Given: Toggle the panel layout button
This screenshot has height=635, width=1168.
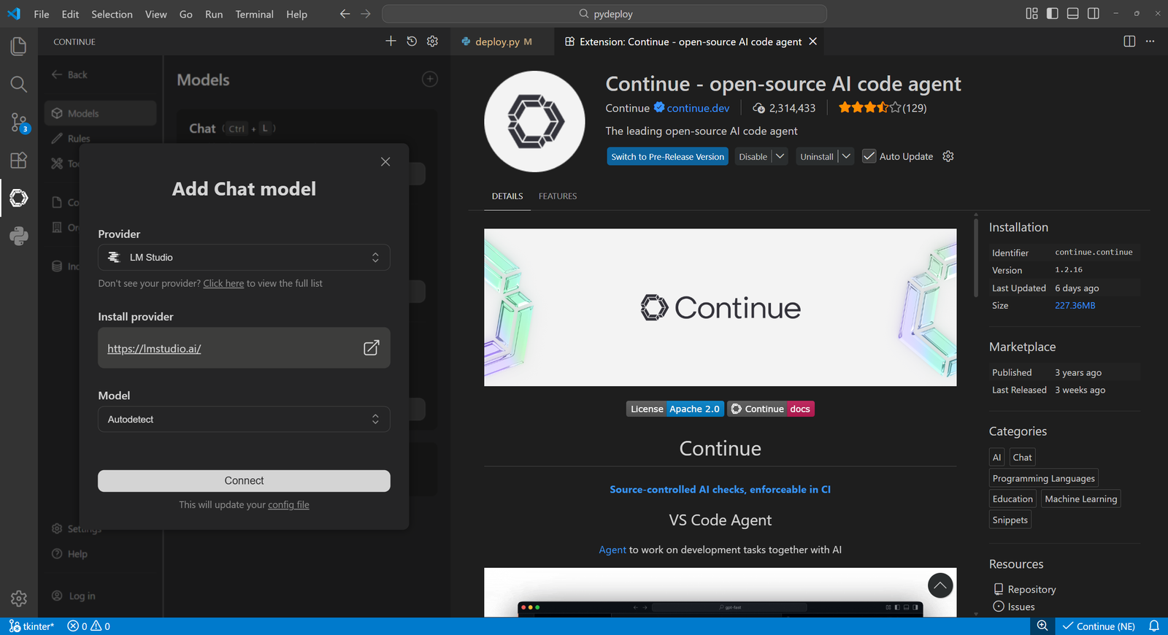Looking at the screenshot, I should (x=1072, y=14).
